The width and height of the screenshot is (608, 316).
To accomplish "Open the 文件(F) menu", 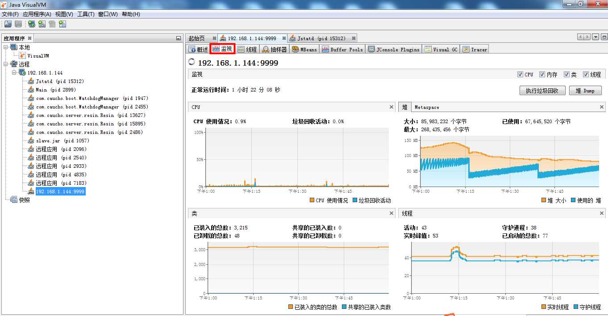I will pyautogui.click(x=10, y=14).
